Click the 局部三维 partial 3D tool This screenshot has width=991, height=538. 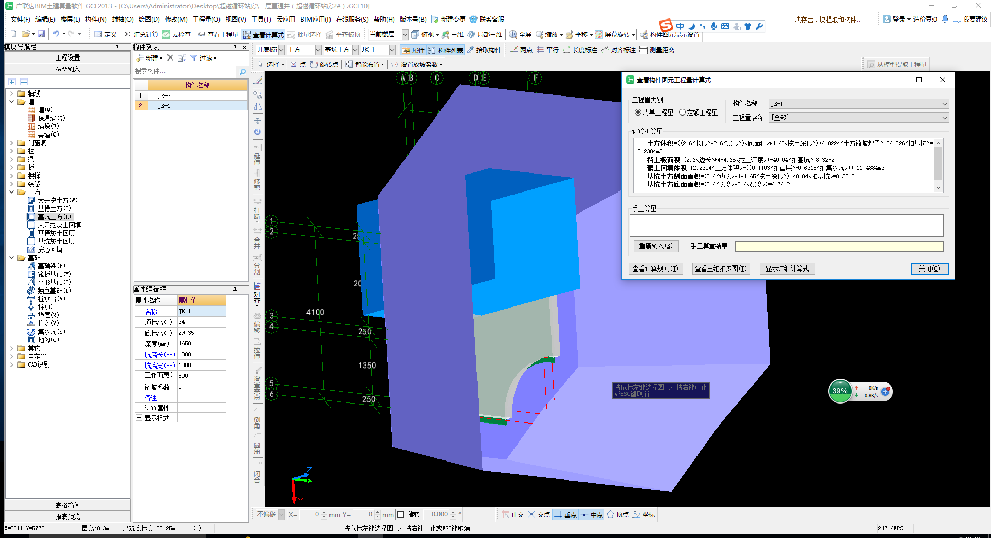pos(485,34)
